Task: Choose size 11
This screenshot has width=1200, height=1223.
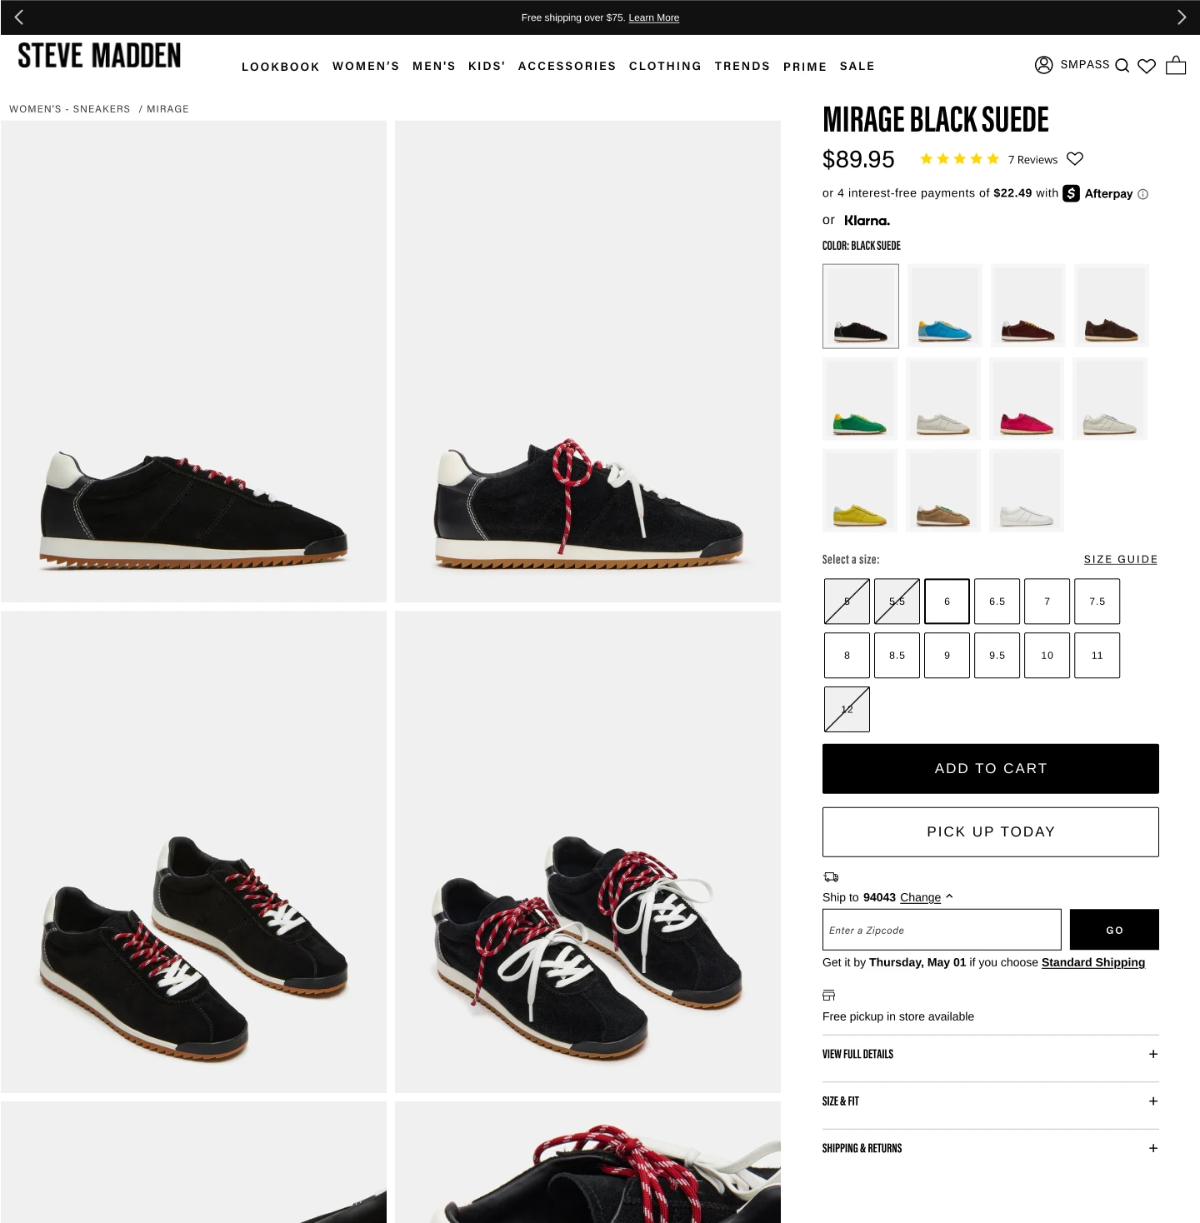Action: pyautogui.click(x=1097, y=656)
